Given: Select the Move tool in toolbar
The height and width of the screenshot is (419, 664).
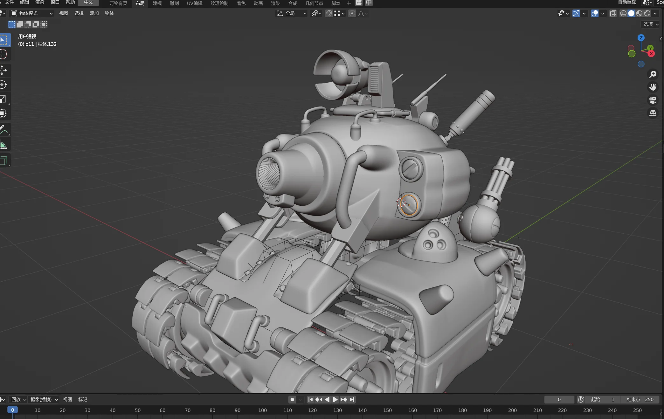Looking at the screenshot, I should point(3,70).
